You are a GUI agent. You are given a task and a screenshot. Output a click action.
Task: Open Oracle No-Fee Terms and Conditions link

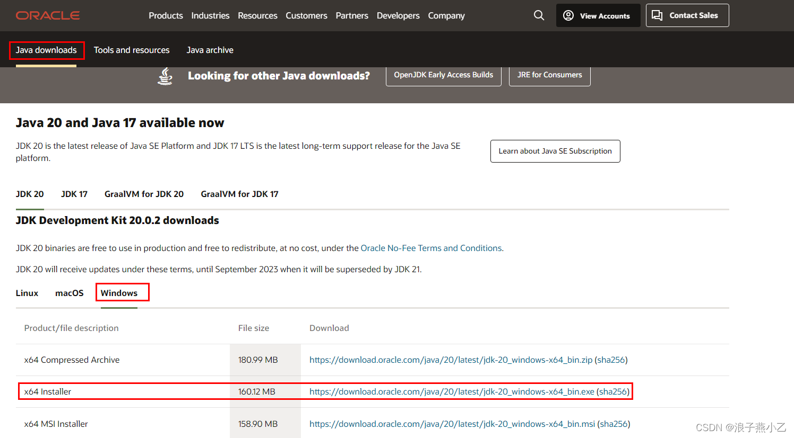click(x=431, y=248)
